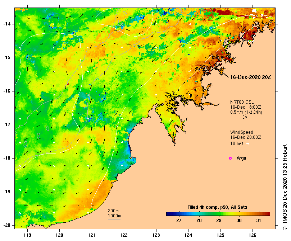Click longitude axis label 124

tap(188, 235)
